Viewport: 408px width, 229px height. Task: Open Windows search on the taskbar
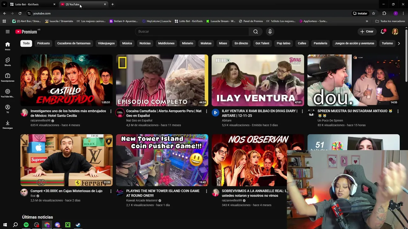pyautogui.click(x=15, y=225)
